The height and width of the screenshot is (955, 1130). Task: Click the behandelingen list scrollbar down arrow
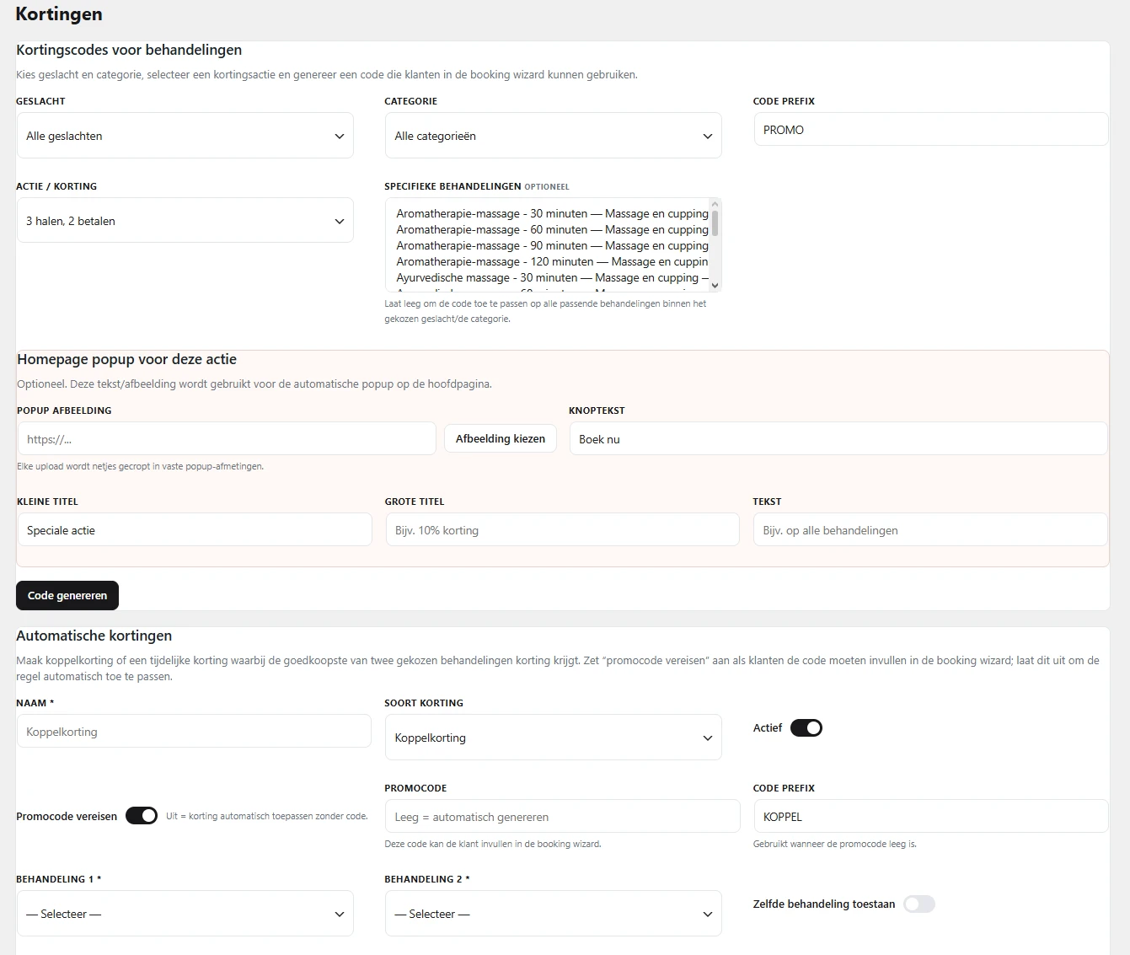[715, 286]
